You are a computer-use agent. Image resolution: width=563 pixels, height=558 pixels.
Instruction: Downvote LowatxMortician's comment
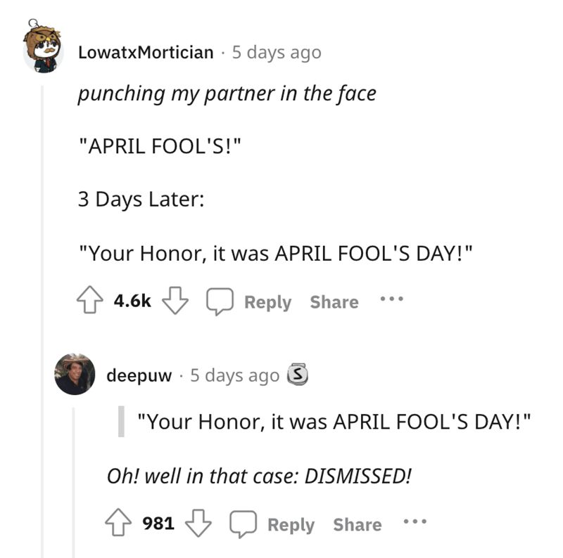tap(175, 301)
